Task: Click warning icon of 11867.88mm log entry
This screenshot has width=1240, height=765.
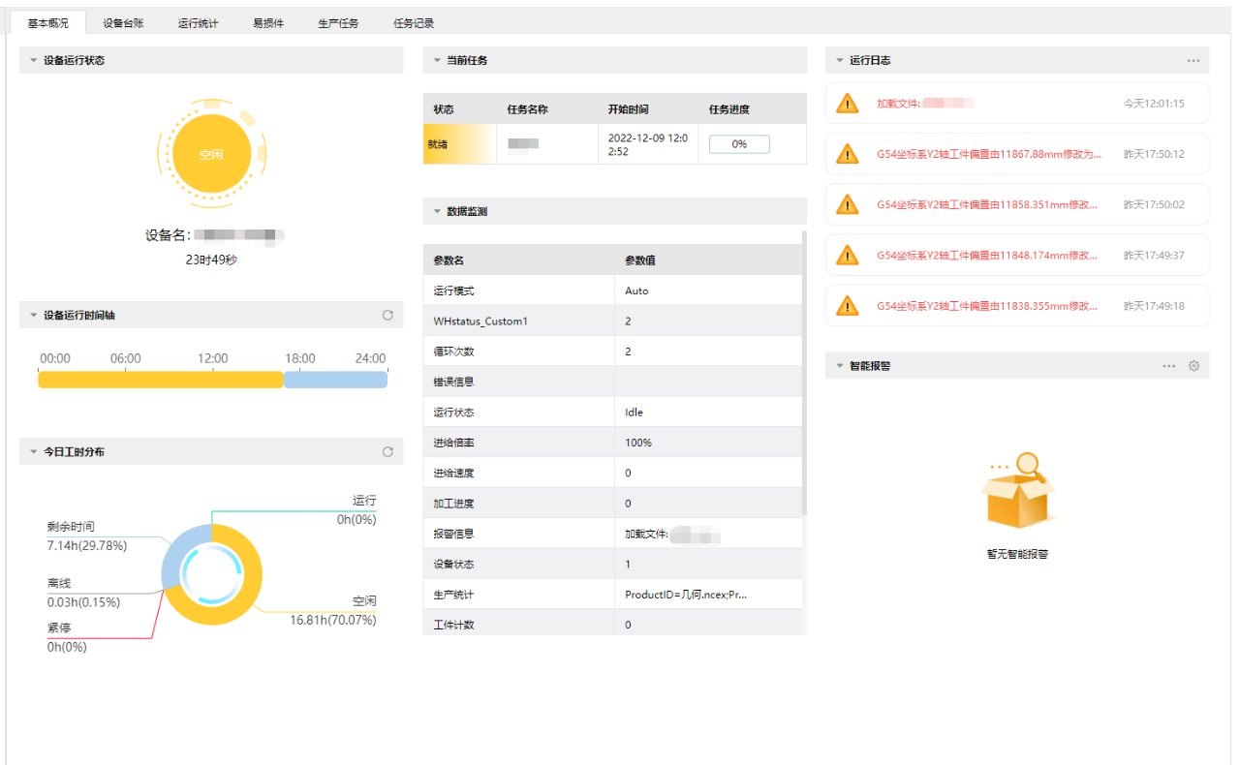Action: coord(848,154)
